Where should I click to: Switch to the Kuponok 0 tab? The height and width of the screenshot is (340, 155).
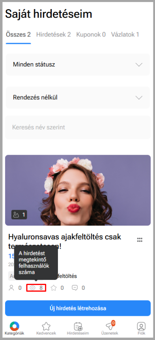(91, 34)
